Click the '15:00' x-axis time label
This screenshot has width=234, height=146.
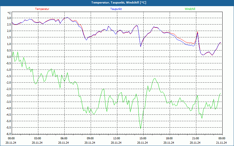click(143, 138)
